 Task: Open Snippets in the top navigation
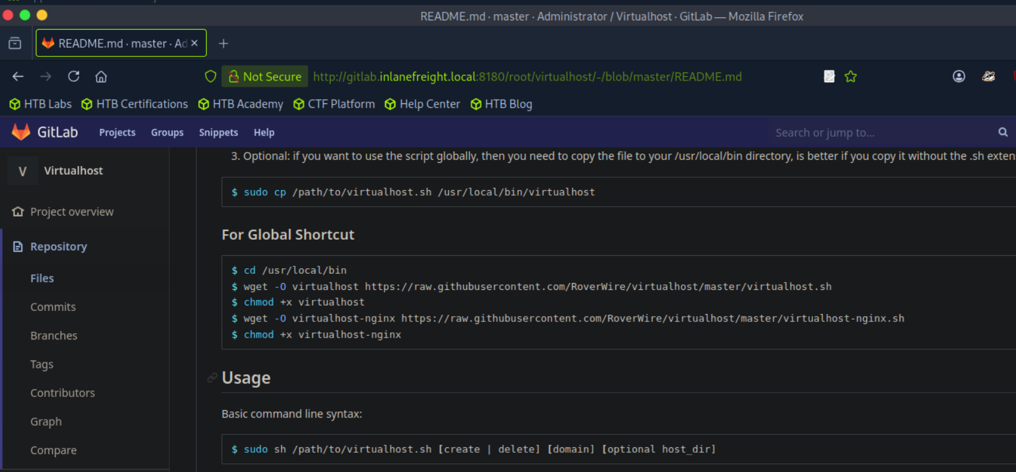point(218,133)
